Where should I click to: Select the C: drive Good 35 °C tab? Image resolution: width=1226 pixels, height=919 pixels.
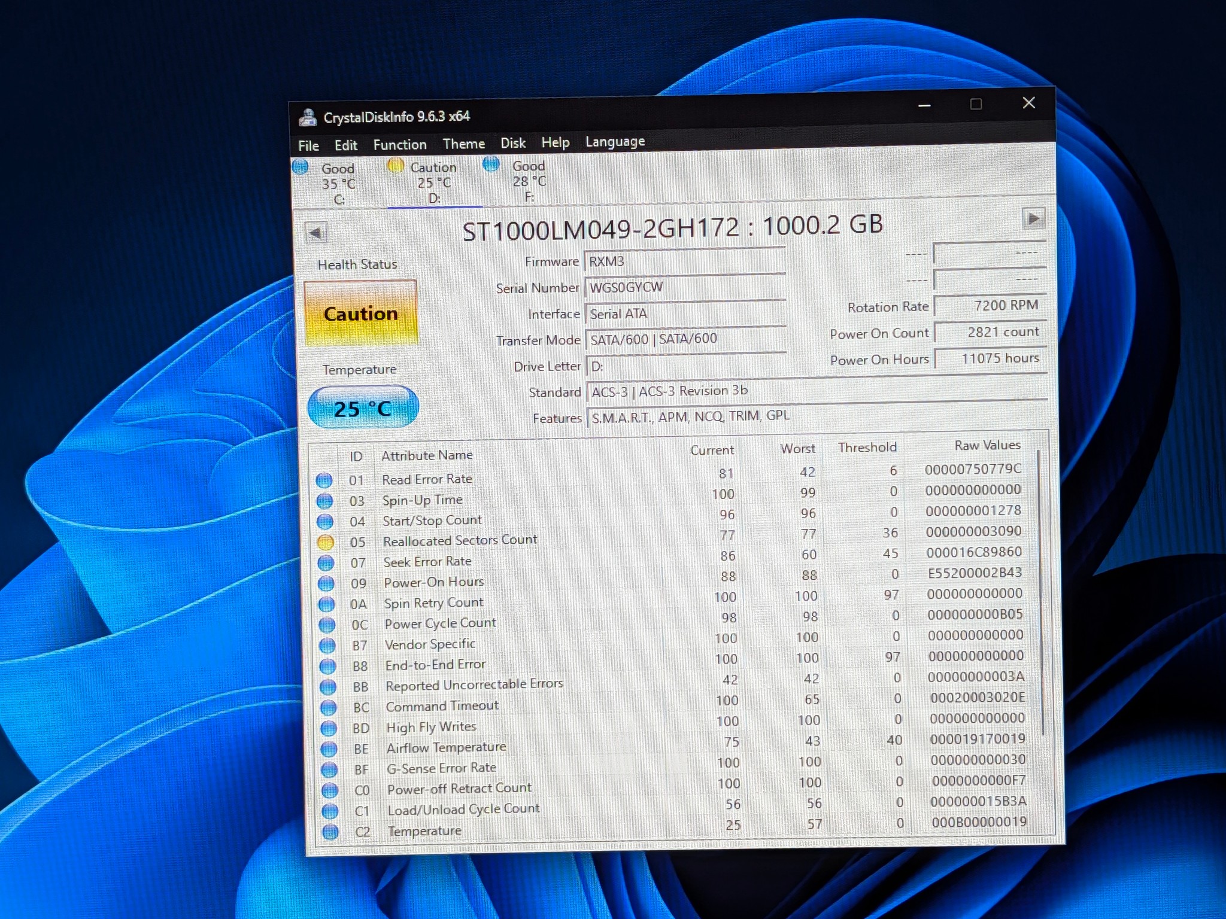339,184
